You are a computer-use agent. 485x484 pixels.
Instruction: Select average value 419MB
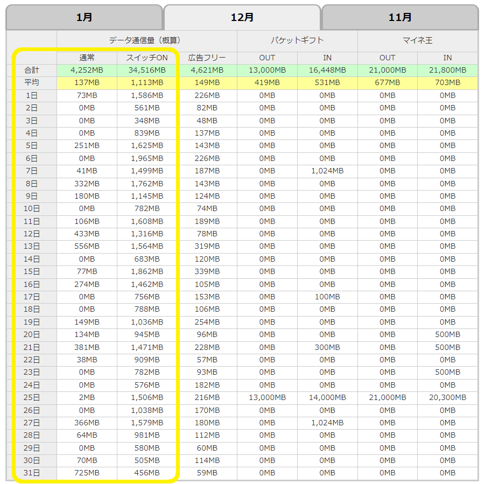(x=267, y=82)
